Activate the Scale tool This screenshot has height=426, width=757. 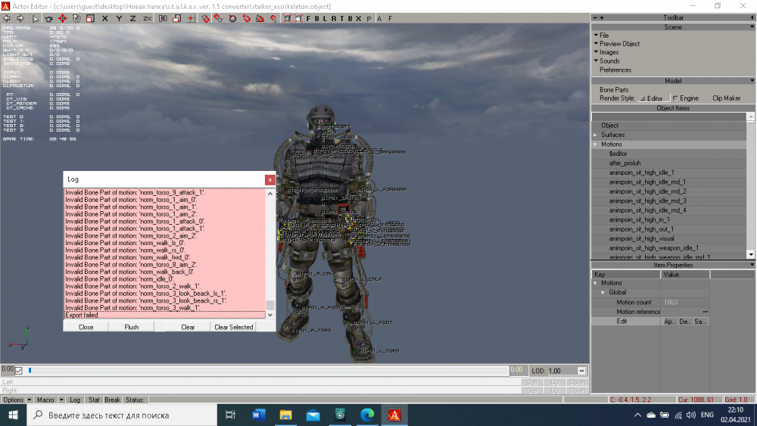[x=90, y=18]
